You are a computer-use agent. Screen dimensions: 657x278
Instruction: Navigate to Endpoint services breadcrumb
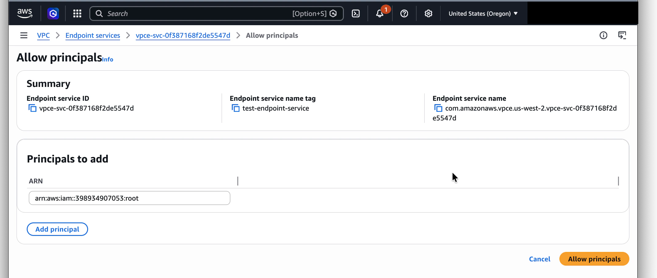coord(92,35)
